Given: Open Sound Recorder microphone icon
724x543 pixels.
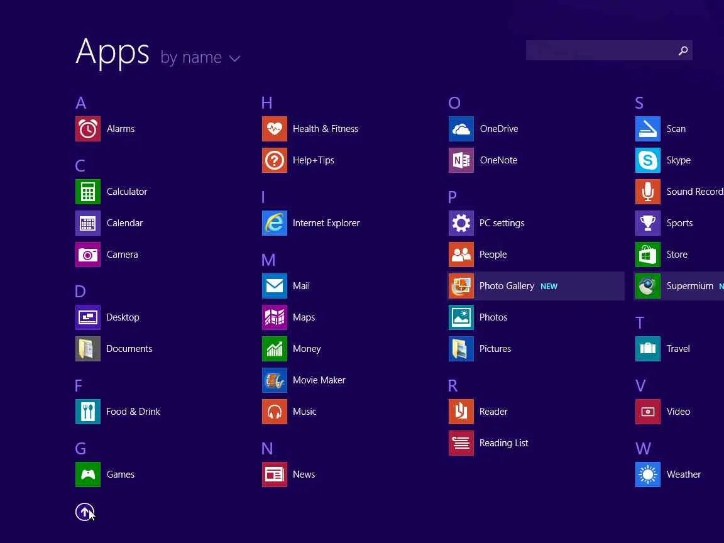Looking at the screenshot, I should [647, 192].
